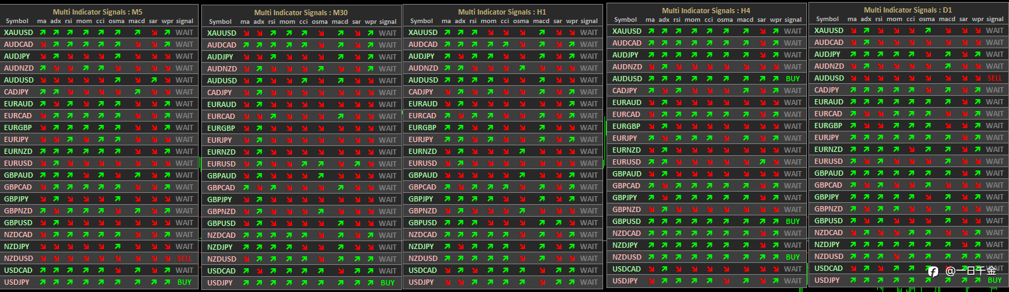This screenshot has width=1009, height=292.
Task: Select the SELL signal for NZDUSD in M5 panel
Action: (185, 258)
